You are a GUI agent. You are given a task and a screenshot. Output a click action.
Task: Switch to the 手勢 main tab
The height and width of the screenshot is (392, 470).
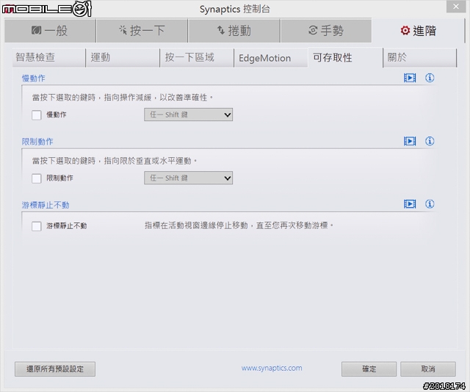coord(326,31)
